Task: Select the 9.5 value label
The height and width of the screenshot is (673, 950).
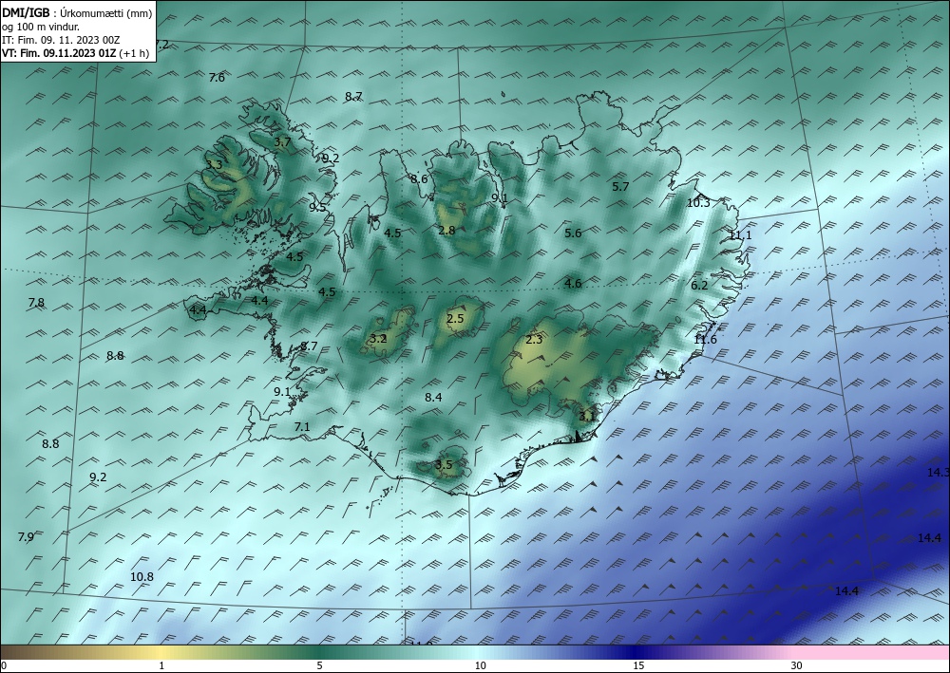Action: tap(317, 208)
